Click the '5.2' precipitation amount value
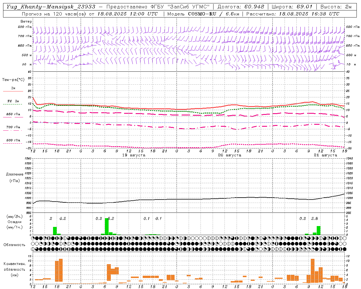This screenshot has width=361, height=289. [111, 218]
